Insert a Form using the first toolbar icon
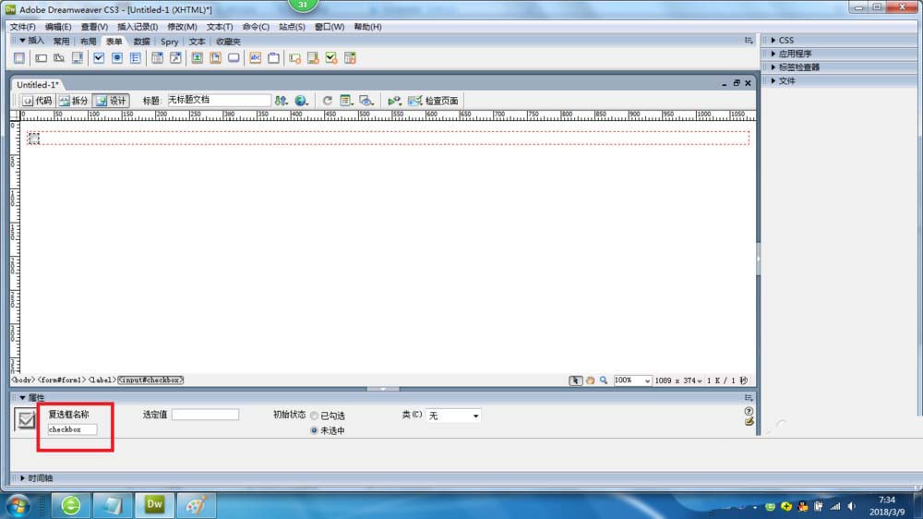Viewport: 923px width, 519px height. click(x=18, y=58)
